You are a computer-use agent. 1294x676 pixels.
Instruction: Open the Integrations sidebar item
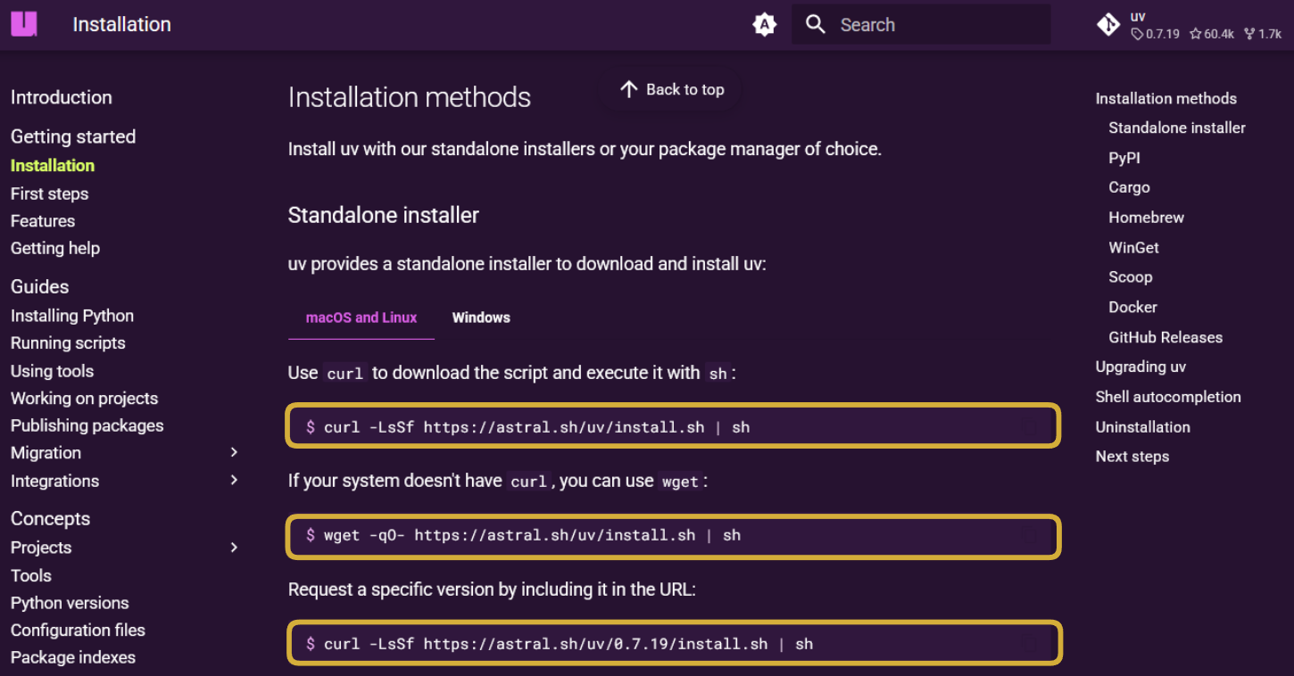[x=54, y=481]
